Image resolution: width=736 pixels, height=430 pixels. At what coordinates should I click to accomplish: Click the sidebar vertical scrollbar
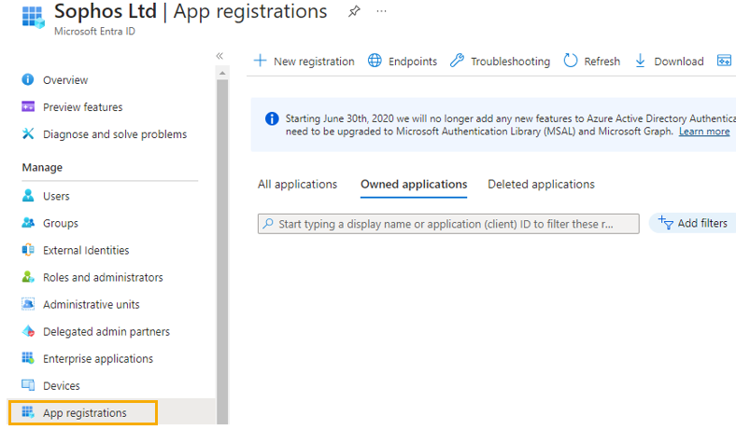click(222, 233)
